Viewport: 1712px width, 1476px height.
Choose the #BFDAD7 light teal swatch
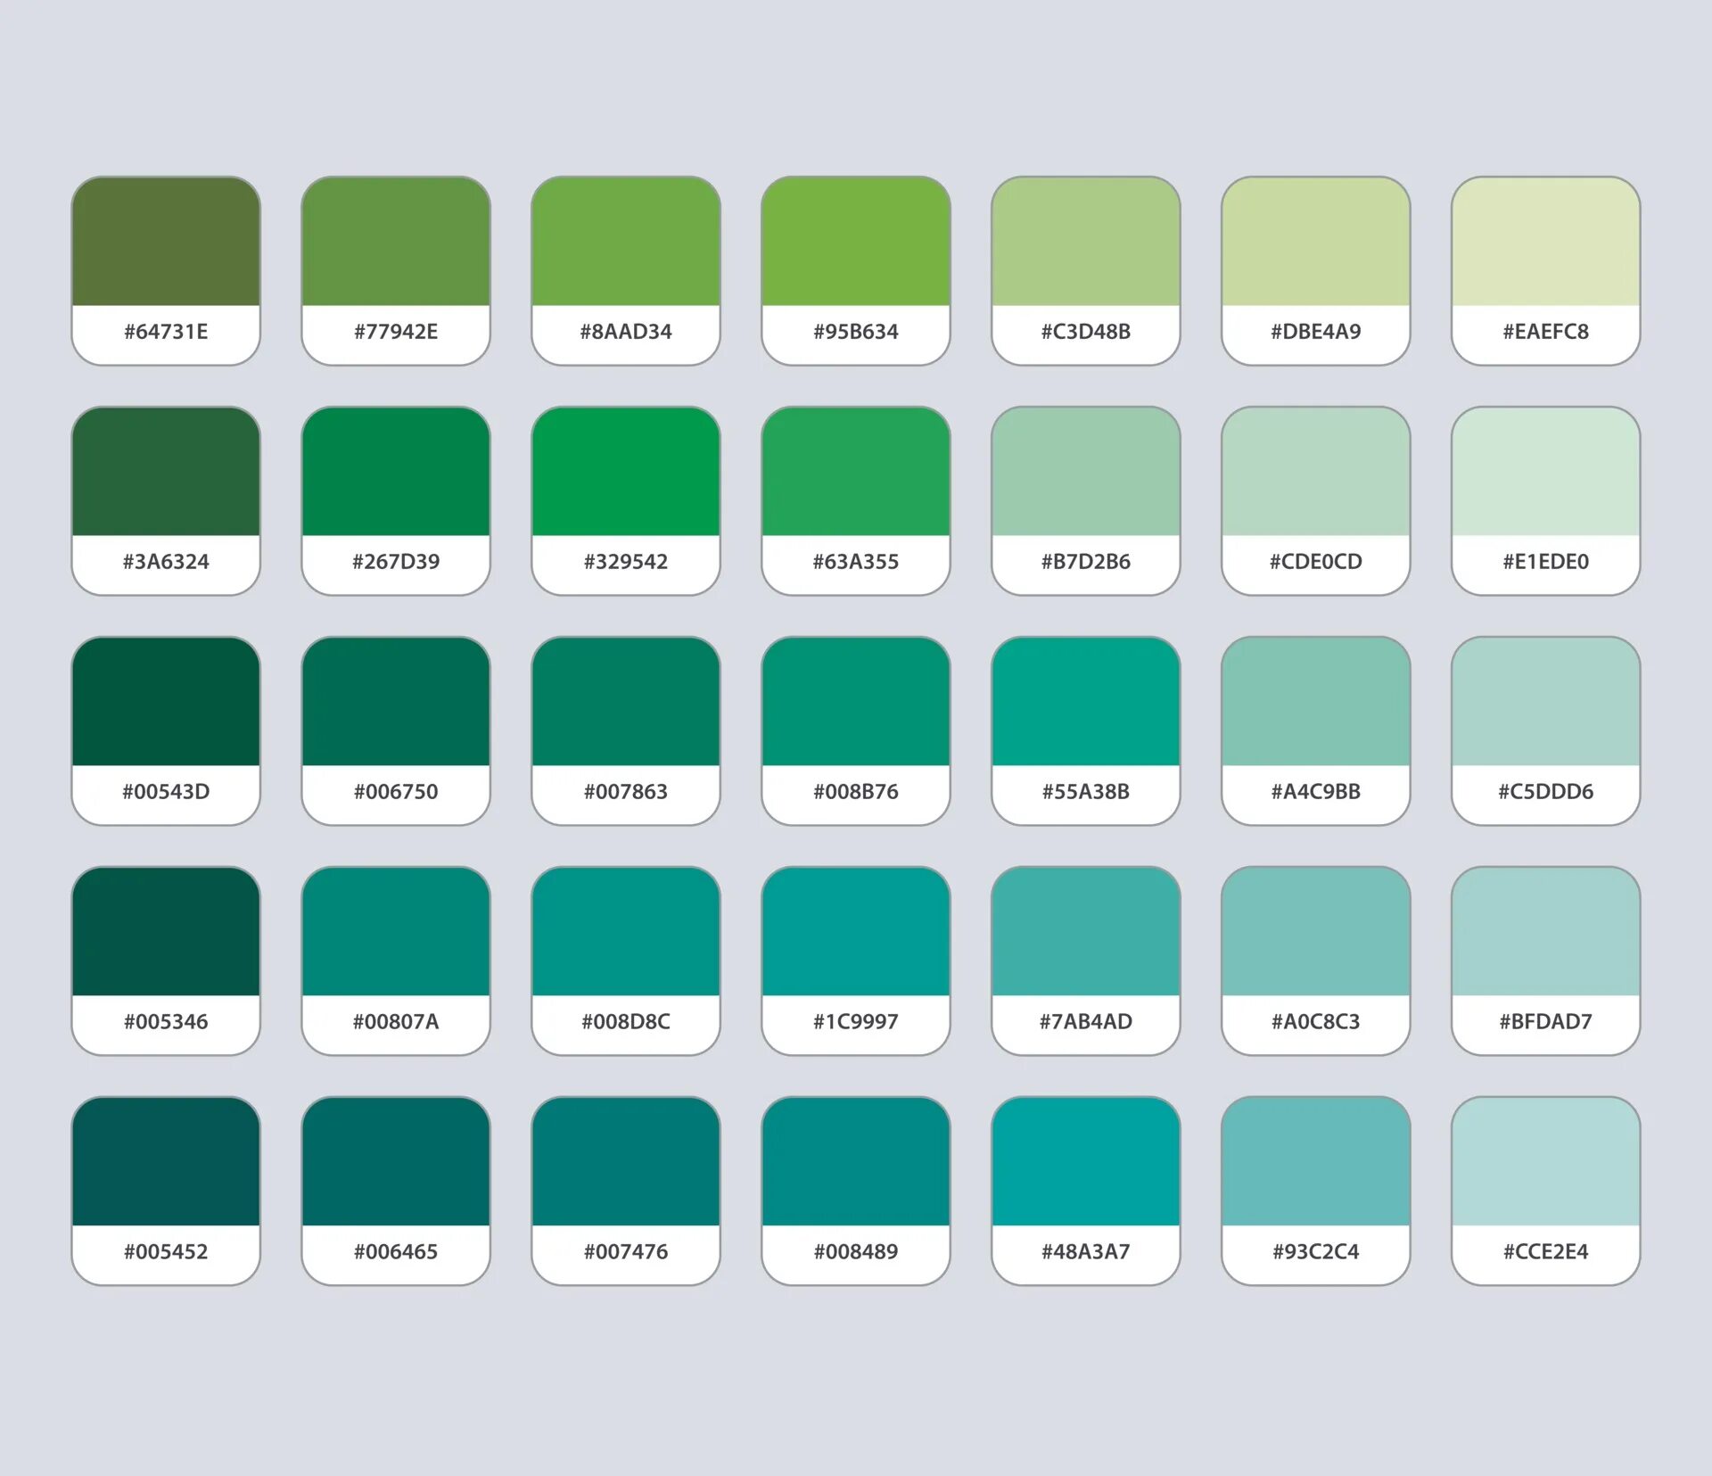[x=1545, y=932]
